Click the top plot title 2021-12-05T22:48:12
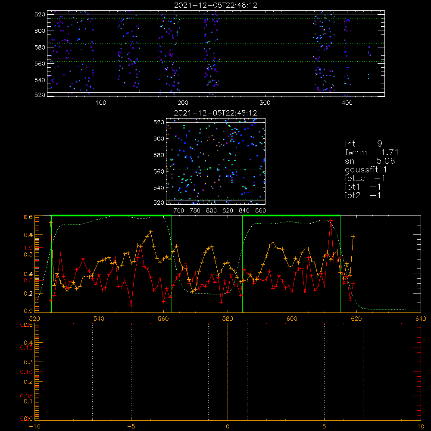This screenshot has width=431, height=431. 216,5
